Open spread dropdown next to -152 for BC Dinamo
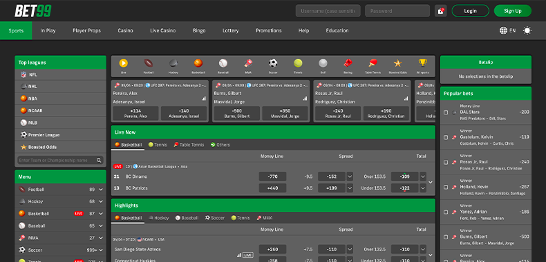This screenshot has height=262, width=546. pyautogui.click(x=350, y=177)
